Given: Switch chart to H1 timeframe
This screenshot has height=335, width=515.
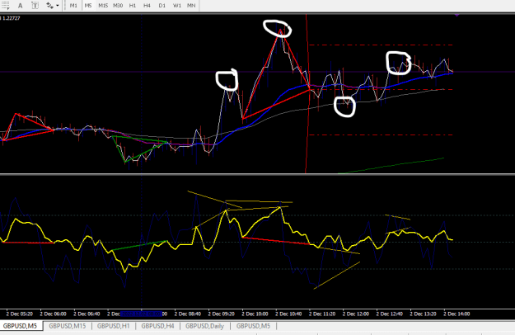Looking at the screenshot, I should coord(133,6).
